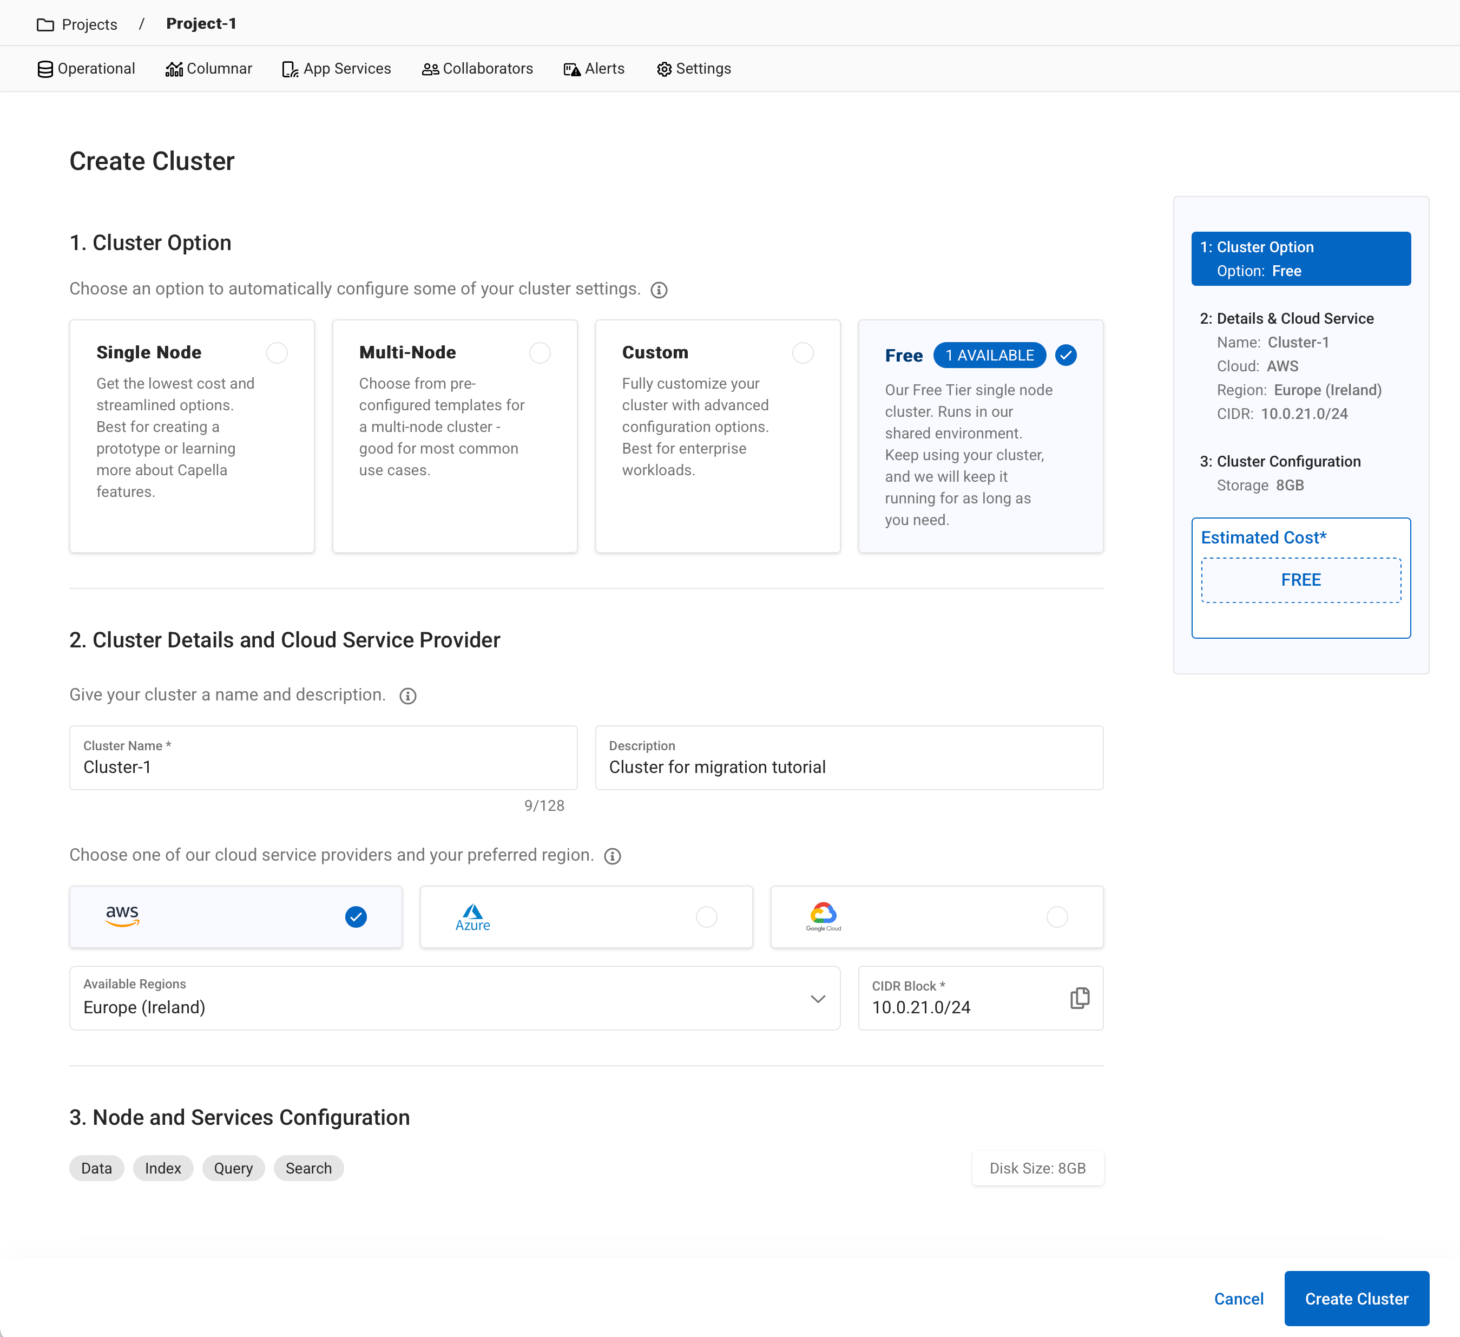Click the Projects folder icon
1460x1337 pixels.
45,24
